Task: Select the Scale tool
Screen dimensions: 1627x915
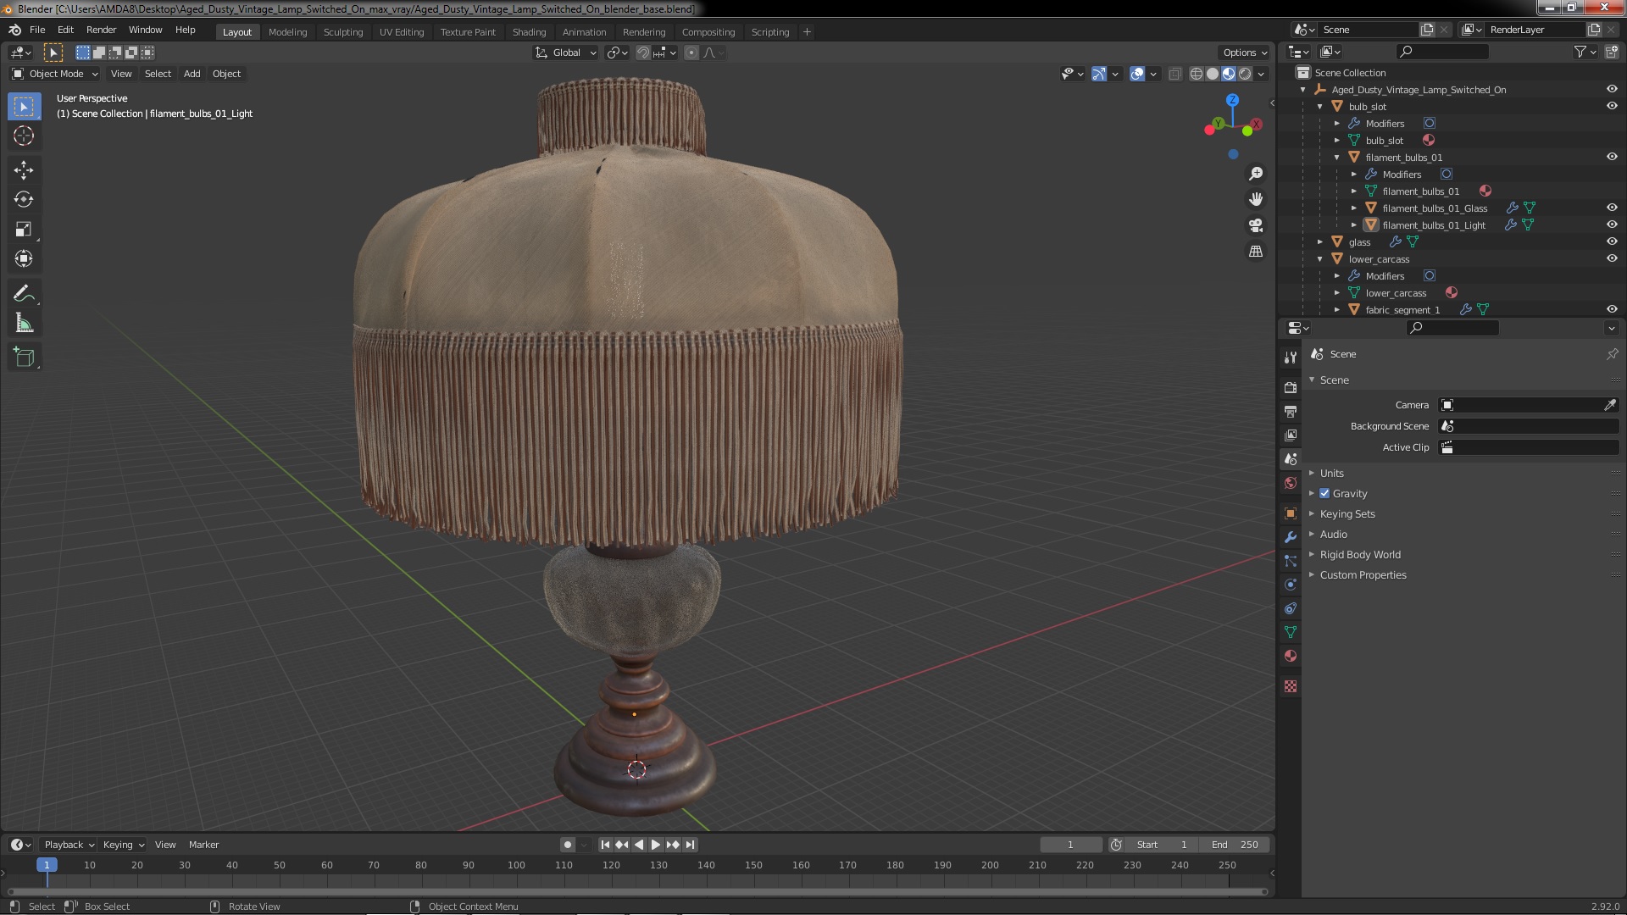Action: (24, 230)
